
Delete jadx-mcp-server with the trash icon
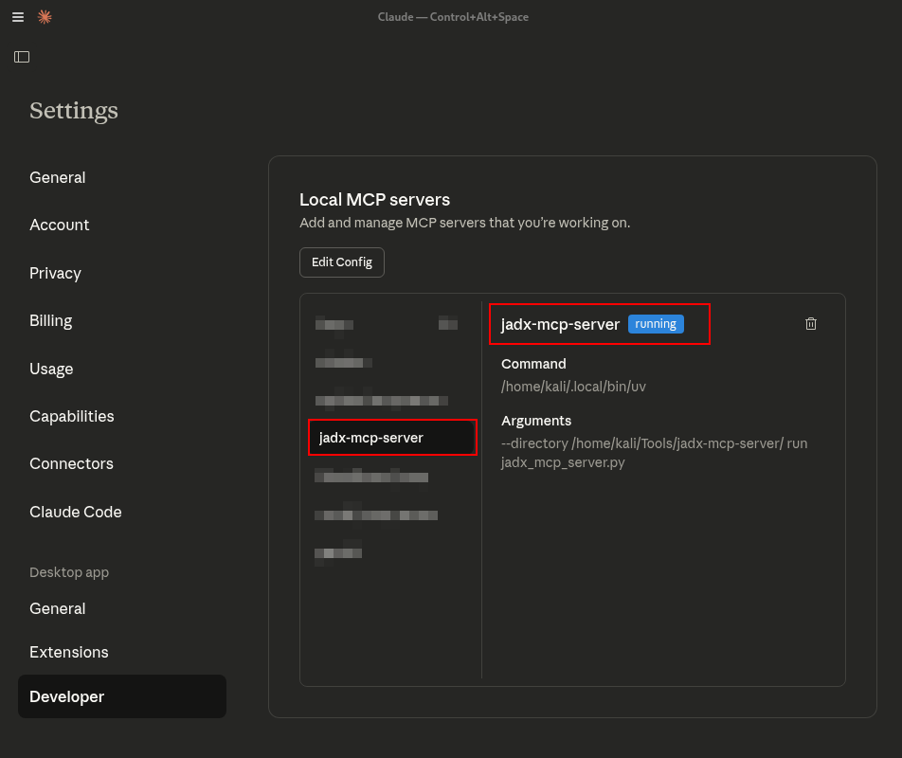811,324
